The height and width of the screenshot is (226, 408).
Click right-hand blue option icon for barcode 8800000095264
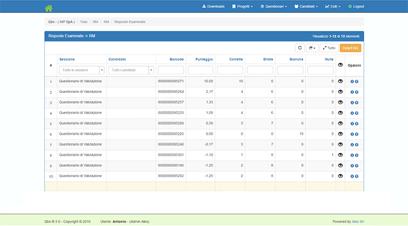point(357,92)
